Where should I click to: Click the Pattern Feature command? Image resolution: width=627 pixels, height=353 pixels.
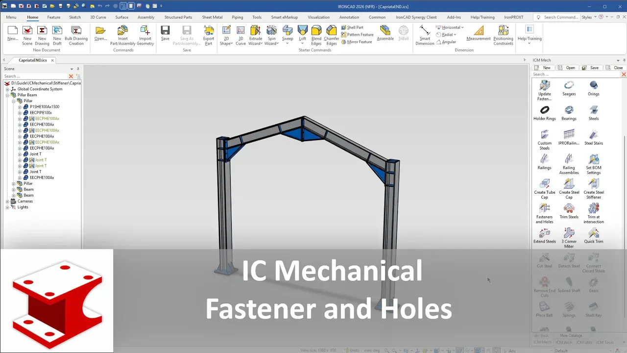point(357,35)
